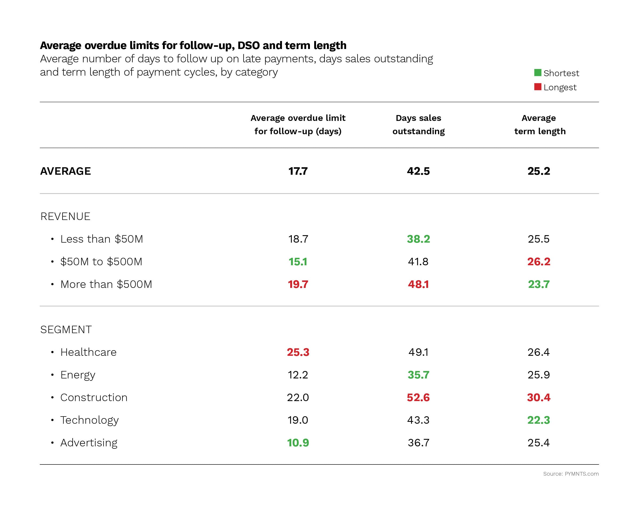The width and height of the screenshot is (639, 506).
Task: Click the Days sales outstanding column header
Action: click(418, 124)
